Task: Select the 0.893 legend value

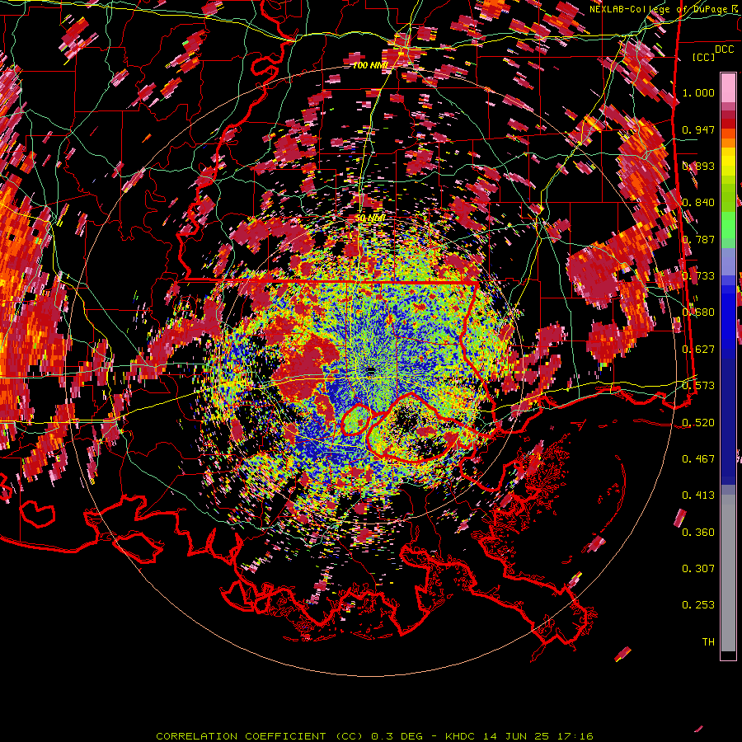Action: tap(698, 166)
